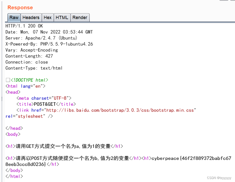Switch to the HTML tab
Viewport: 235px width, 182px height.
(x=62, y=18)
